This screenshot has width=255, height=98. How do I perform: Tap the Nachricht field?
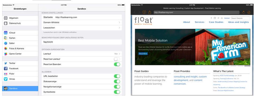tap(82, 42)
